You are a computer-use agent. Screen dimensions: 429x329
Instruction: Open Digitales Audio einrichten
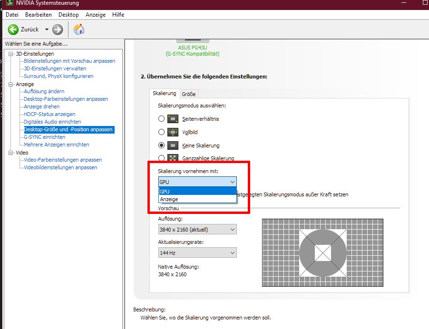click(x=52, y=122)
